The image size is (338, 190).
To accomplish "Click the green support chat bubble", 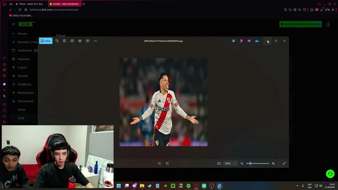I will point(330,174).
